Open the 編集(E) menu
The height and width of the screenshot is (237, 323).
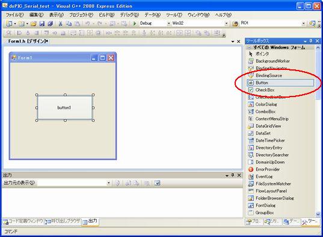click(36, 15)
